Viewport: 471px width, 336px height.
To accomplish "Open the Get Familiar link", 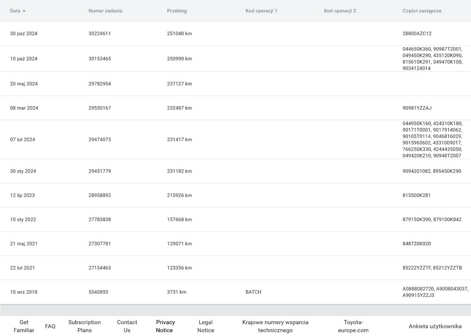I will tap(24, 326).
